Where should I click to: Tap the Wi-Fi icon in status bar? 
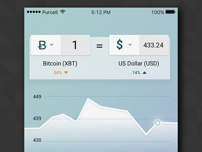click(63, 12)
